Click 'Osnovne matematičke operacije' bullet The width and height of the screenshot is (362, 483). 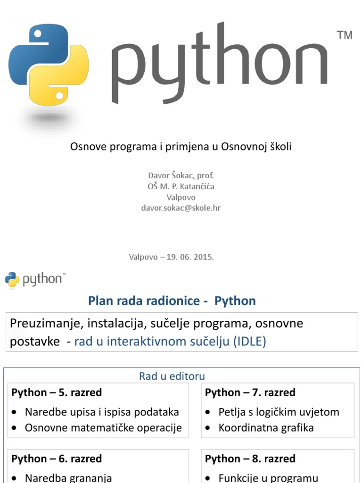(103, 428)
